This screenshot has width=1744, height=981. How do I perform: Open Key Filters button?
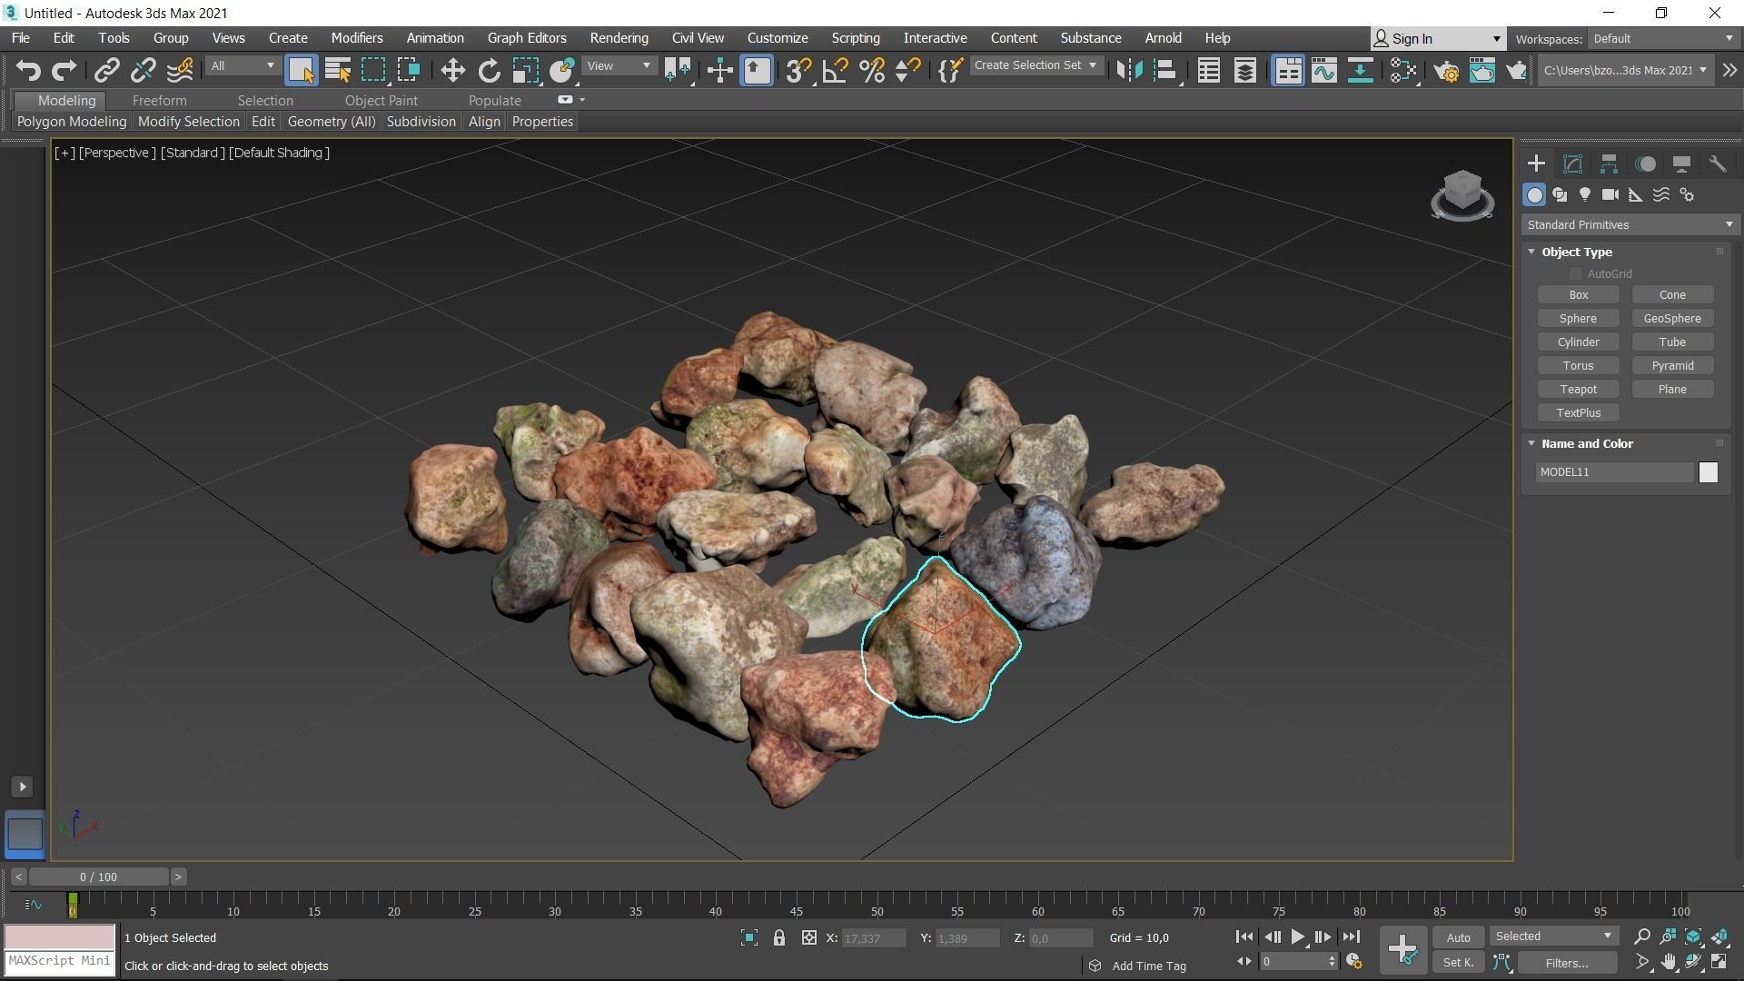[1567, 963]
